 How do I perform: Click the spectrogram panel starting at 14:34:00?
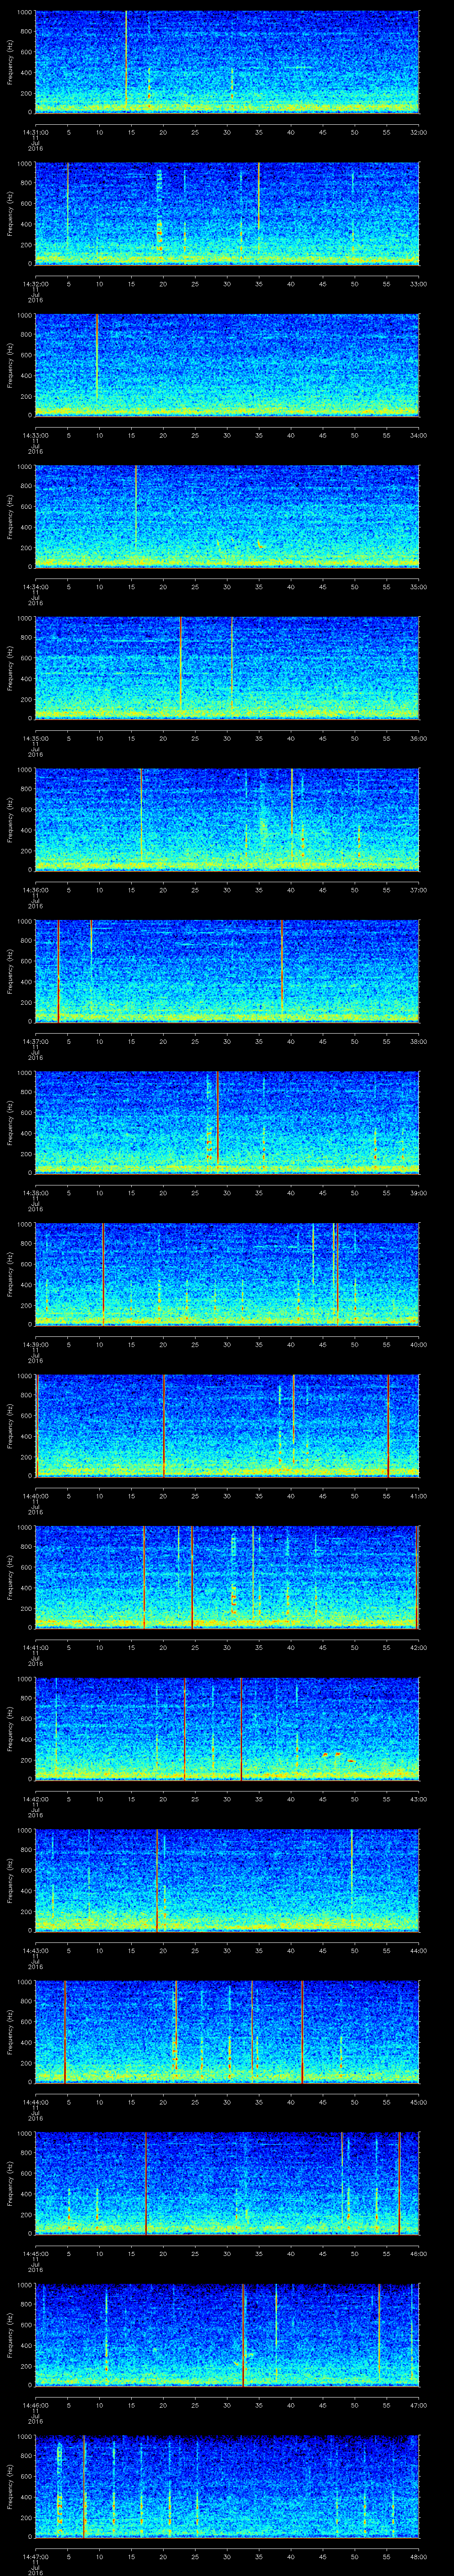227,516
